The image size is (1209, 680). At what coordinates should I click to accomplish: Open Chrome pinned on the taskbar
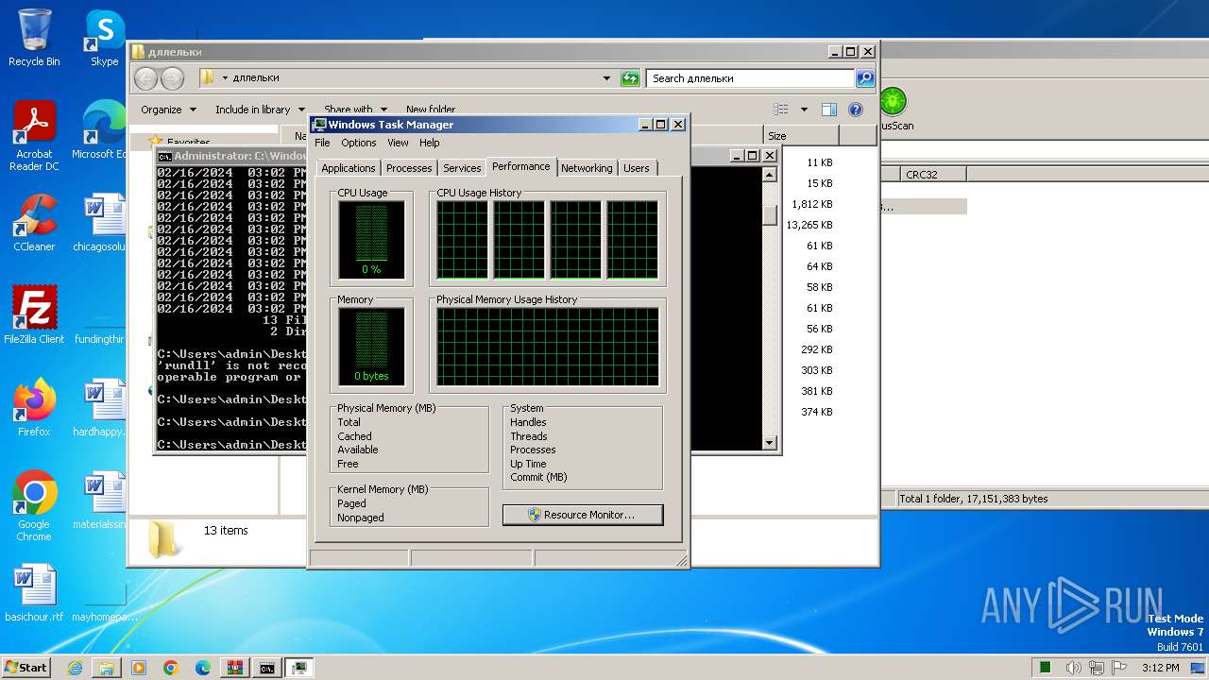171,668
